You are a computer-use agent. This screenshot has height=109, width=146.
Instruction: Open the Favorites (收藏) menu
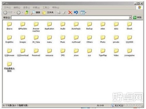36,8
